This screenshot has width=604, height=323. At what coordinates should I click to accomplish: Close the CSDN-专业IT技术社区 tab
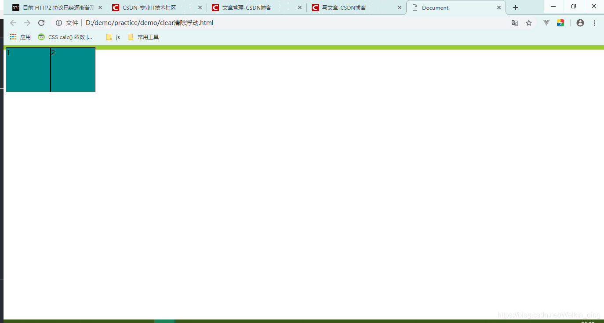pos(200,7)
